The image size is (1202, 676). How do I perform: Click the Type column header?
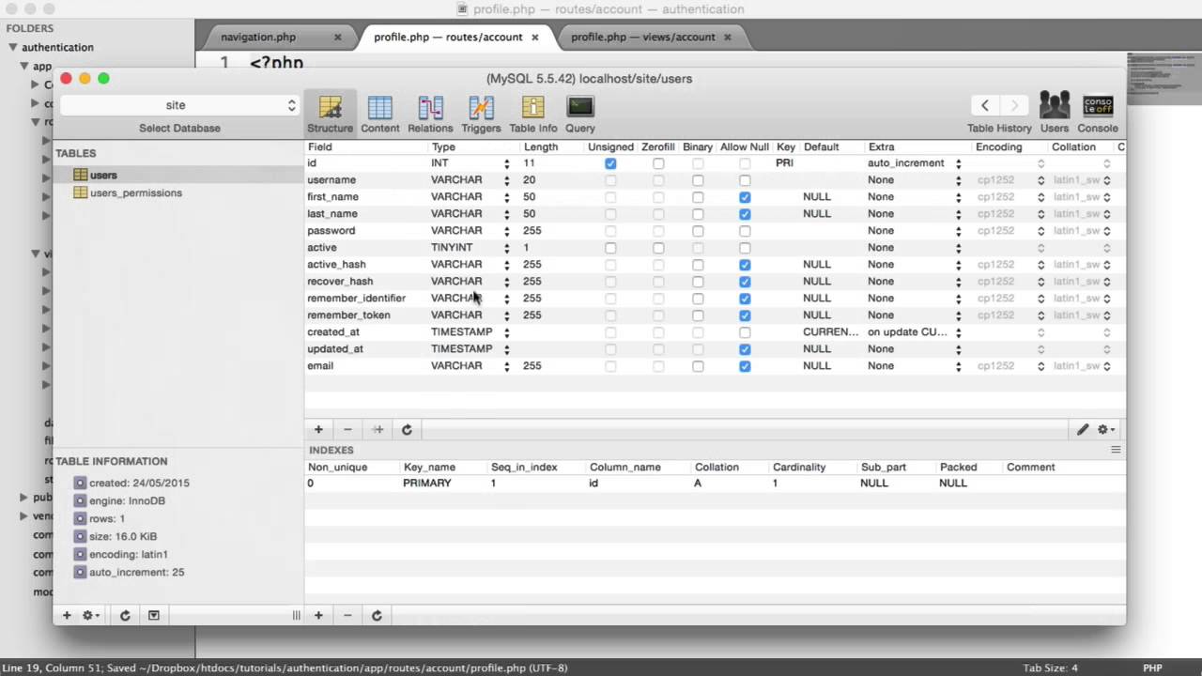click(x=443, y=146)
